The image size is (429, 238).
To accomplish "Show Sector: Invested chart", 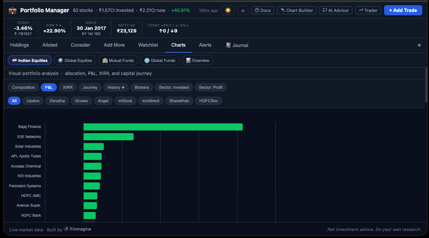I will (174, 87).
